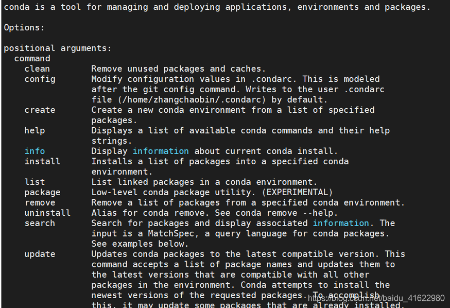Click the word 'MatchSpec' in search description

pyautogui.click(x=171, y=234)
